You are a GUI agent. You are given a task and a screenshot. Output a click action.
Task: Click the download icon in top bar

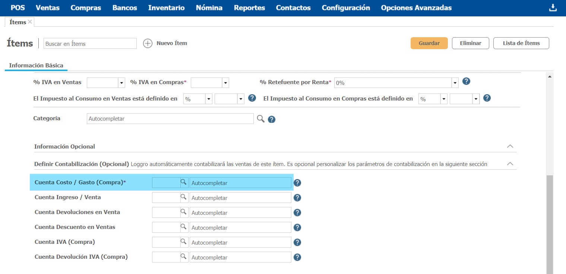tap(553, 8)
